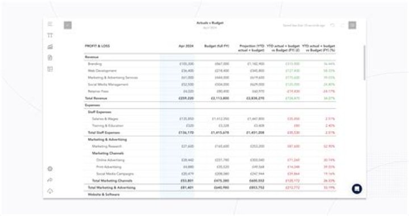The image size is (409, 216).
Task: Select the Print Advertising row
Action: click(210, 167)
